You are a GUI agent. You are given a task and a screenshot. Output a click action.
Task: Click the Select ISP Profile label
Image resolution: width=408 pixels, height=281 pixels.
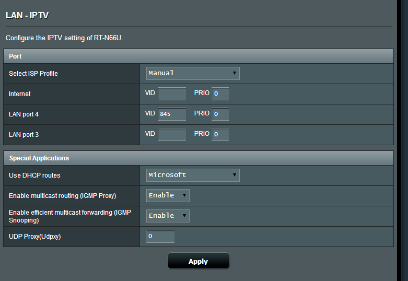tap(33, 74)
